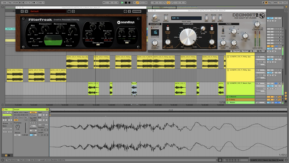Stop playback with the Stop button
This screenshot has height=163, width=289.
click(x=126, y=3)
